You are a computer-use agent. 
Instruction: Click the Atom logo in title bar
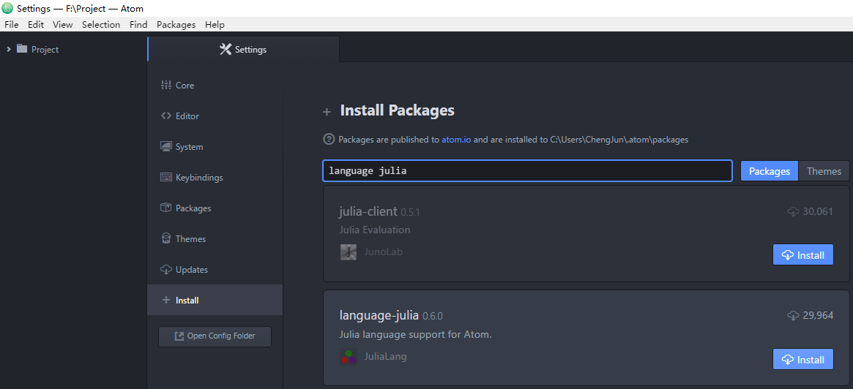coord(7,8)
